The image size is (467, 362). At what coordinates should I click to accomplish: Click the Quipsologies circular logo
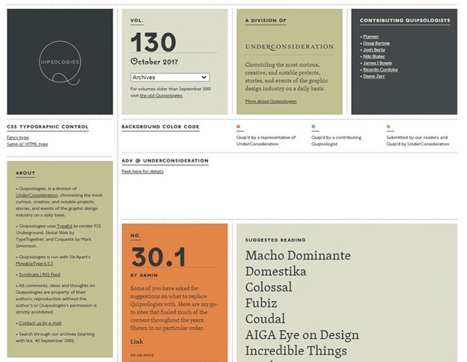60,63
